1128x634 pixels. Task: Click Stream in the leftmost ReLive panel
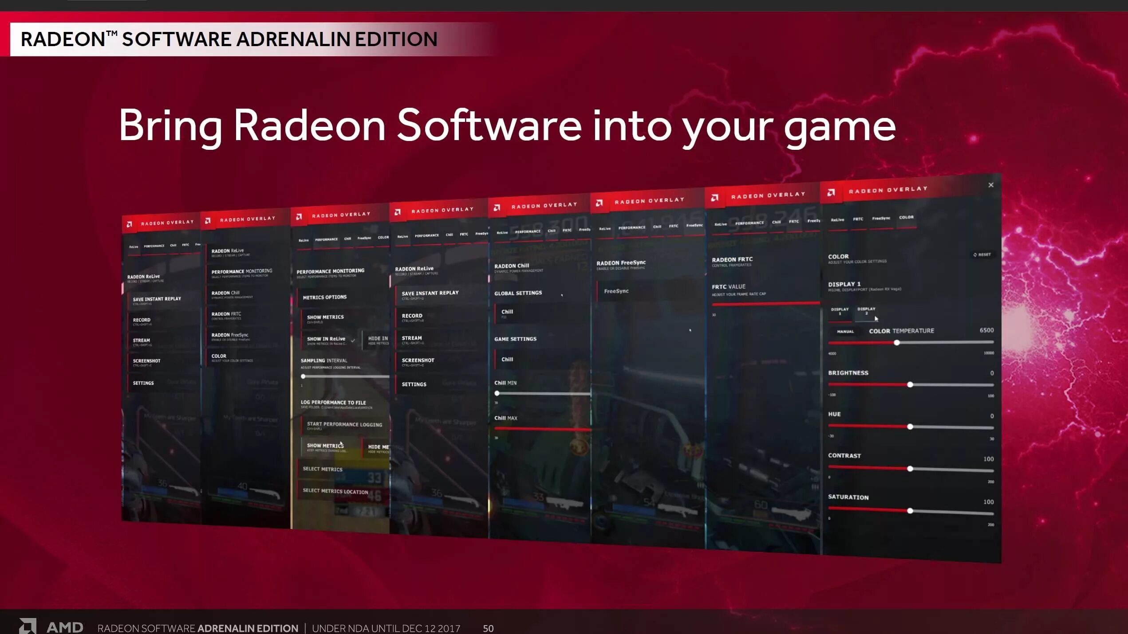163,342
